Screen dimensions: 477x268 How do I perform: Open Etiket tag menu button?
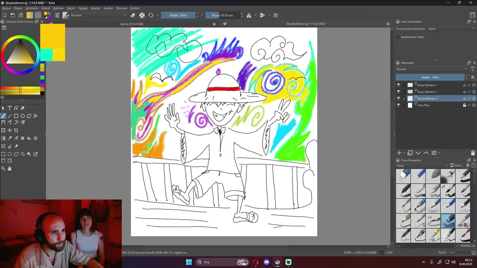click(457, 166)
